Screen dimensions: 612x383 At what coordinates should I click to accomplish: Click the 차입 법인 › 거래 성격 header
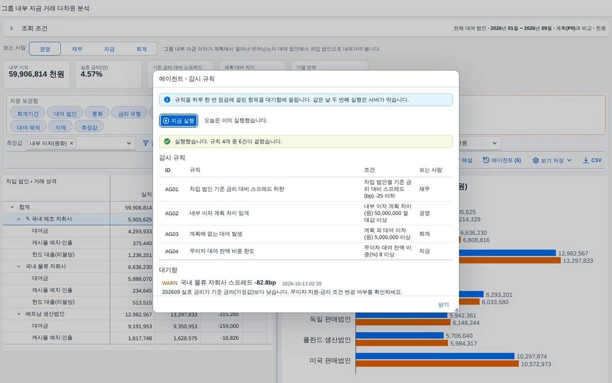click(x=31, y=181)
